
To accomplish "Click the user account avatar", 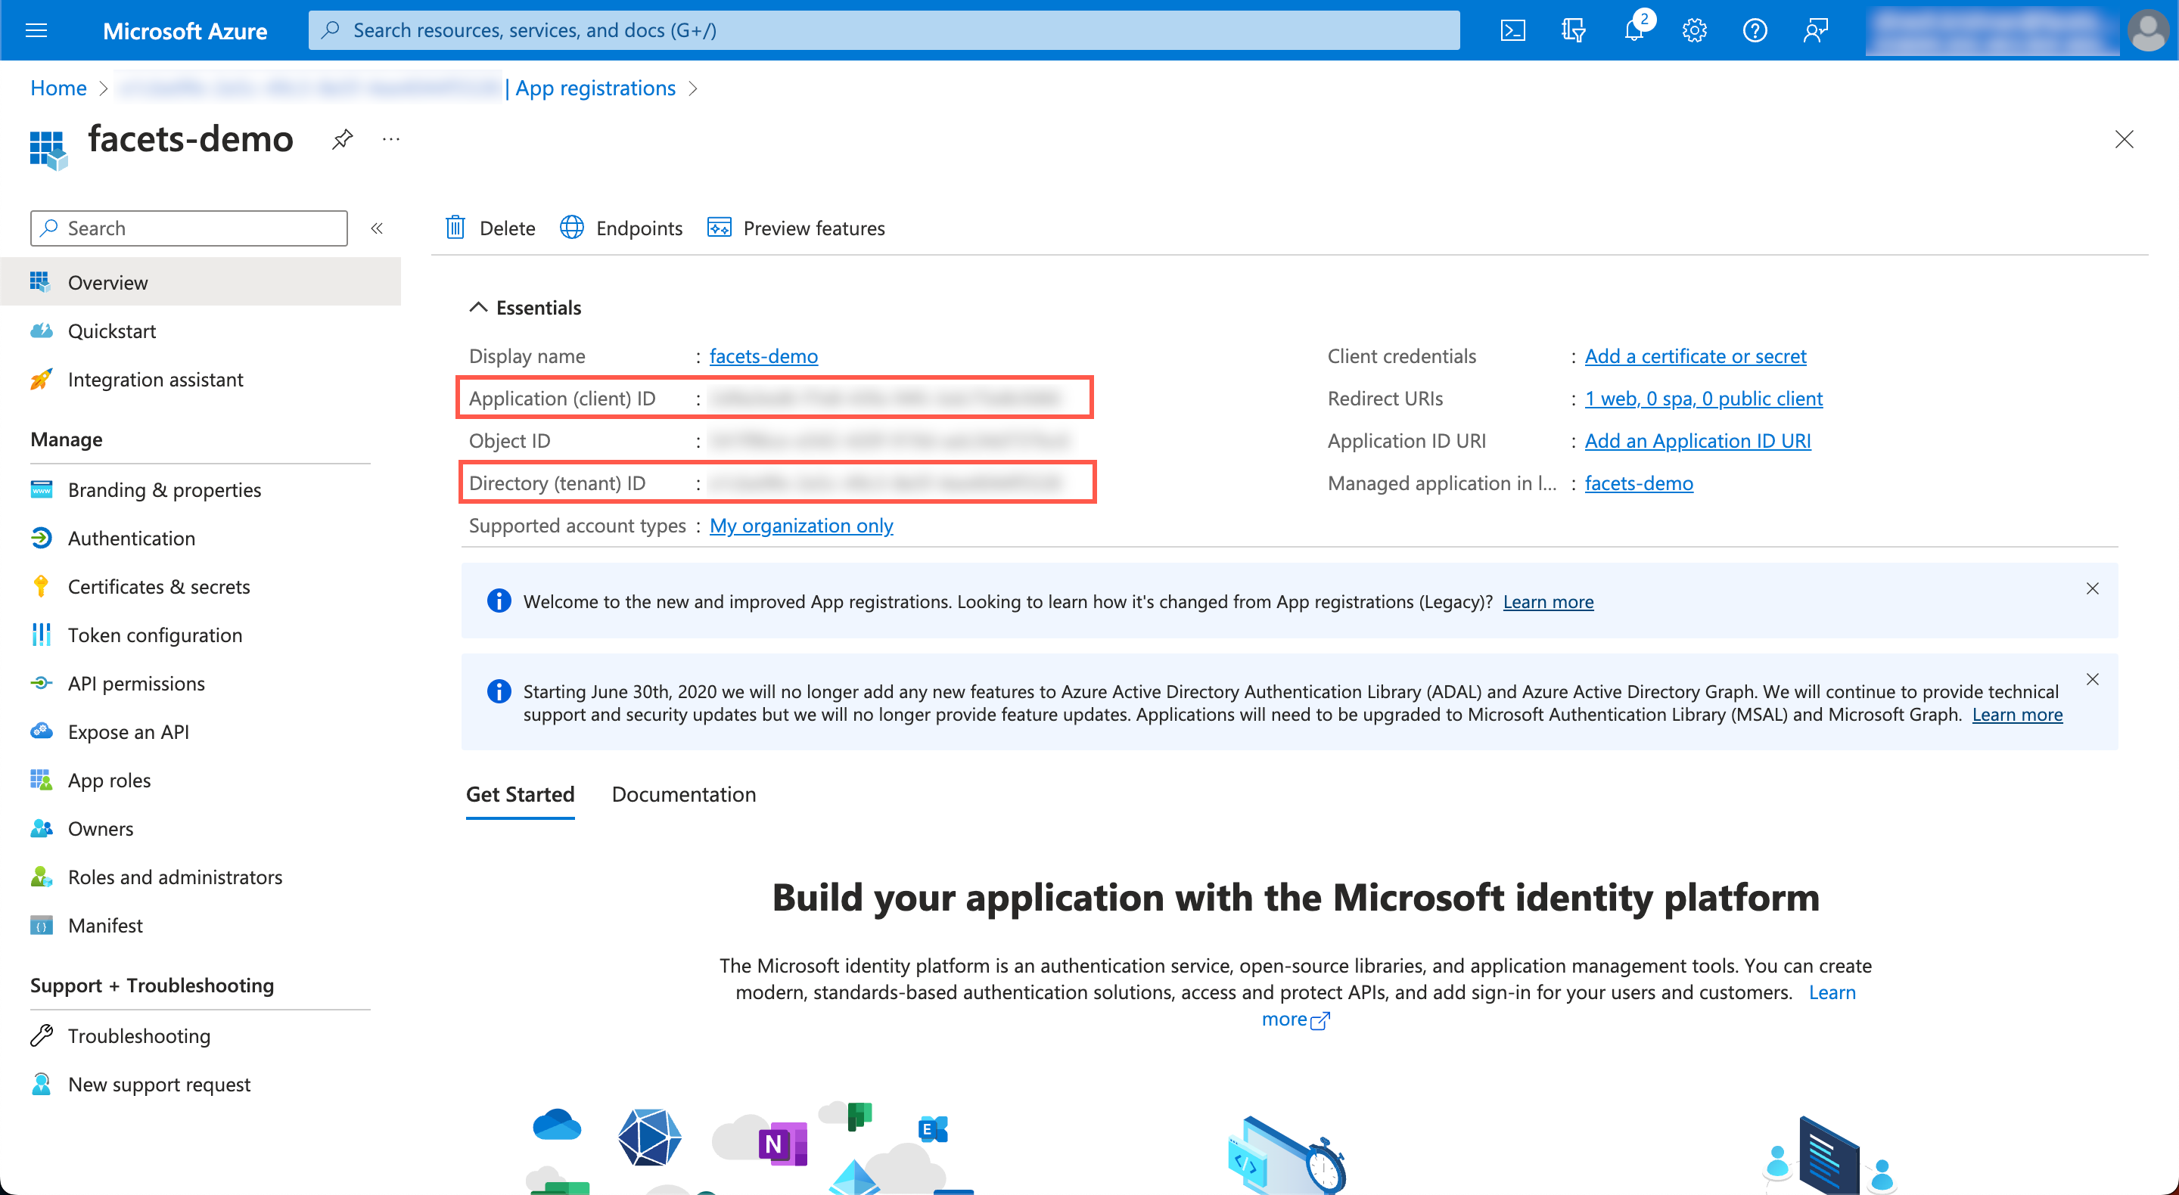I will click(x=2148, y=30).
